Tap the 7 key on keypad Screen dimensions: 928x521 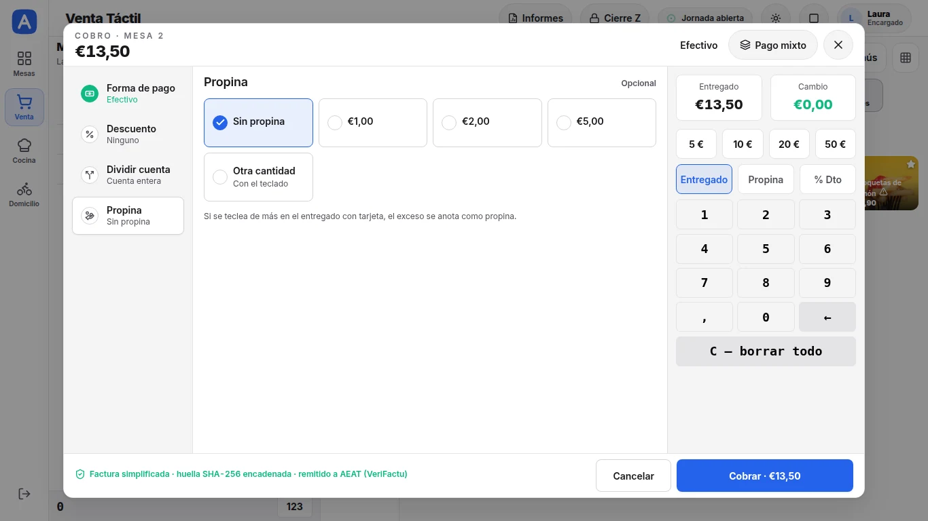tap(704, 282)
